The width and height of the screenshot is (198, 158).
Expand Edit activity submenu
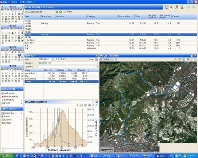point(22,100)
